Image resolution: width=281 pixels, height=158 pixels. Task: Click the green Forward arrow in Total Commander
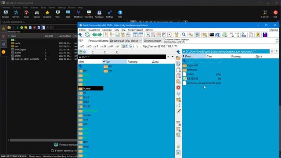tap(100, 35)
